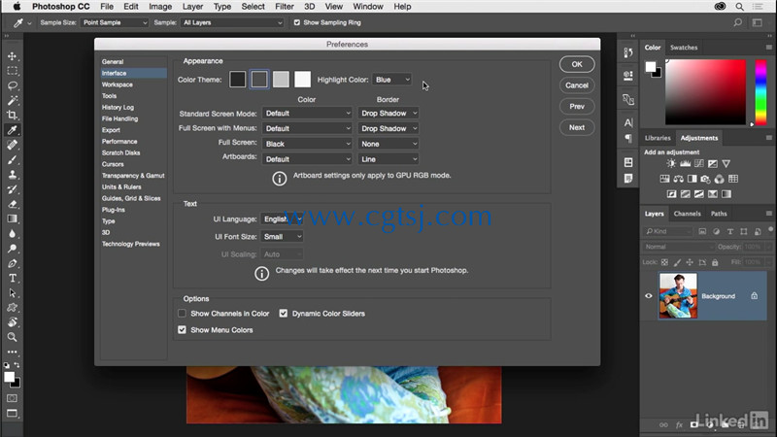The image size is (777, 437).
Task: Open the UI Font Size dropdown
Action: 282,237
